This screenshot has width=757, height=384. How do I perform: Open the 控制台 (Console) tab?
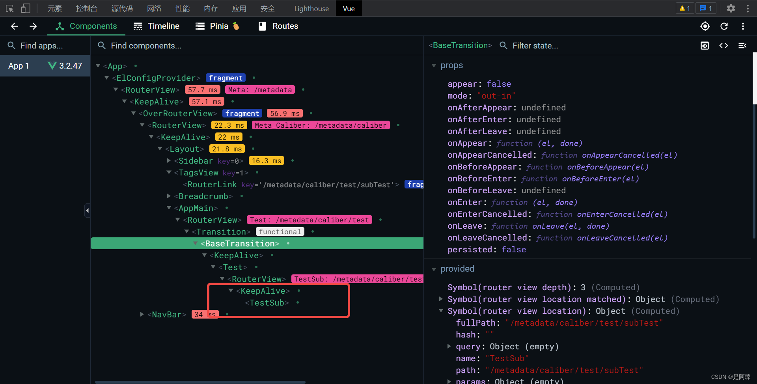(x=86, y=8)
